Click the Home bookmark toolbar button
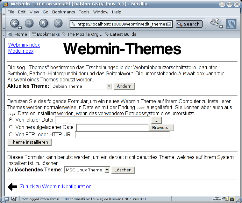Screen dimensions: 242x203 [x=18, y=34]
